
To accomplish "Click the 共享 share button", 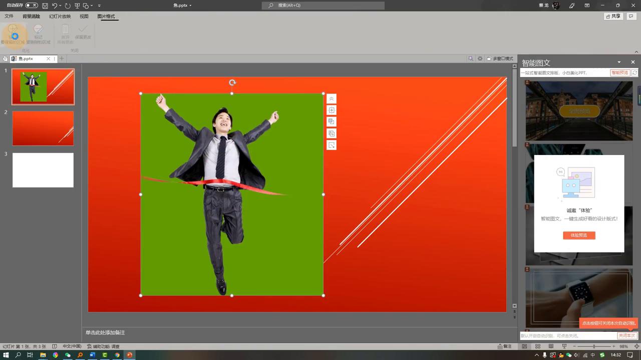I will pos(613,16).
